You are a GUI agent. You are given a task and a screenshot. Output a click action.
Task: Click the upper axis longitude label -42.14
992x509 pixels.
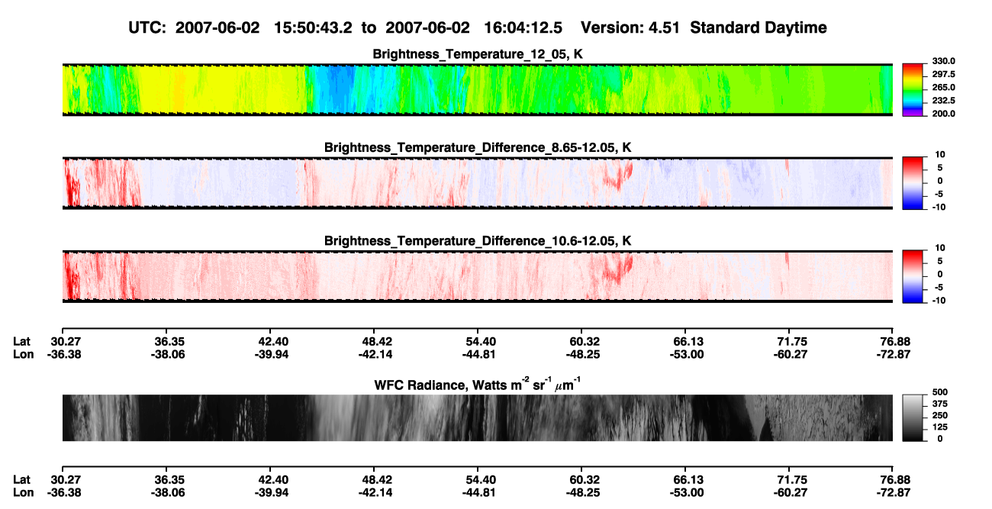tap(375, 354)
